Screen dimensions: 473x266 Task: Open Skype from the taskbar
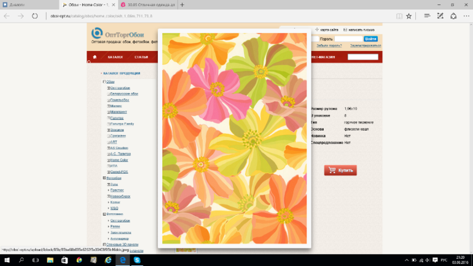[x=138, y=260]
